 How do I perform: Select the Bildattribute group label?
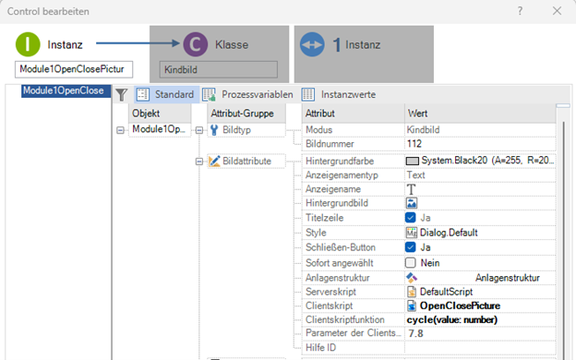246,161
